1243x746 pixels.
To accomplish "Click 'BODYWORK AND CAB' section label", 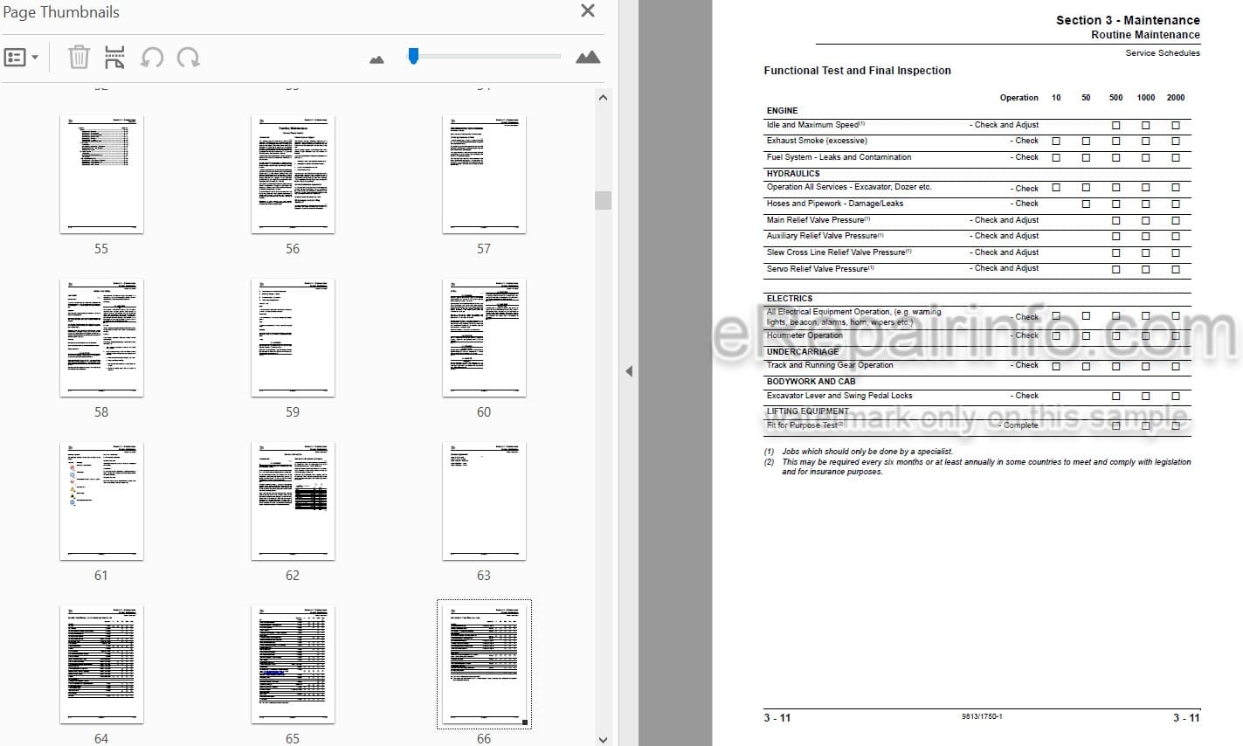I will coord(811,382).
